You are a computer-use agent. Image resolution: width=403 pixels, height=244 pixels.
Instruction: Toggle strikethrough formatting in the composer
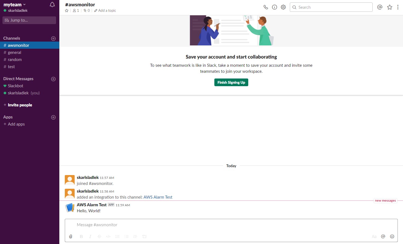pos(99,237)
